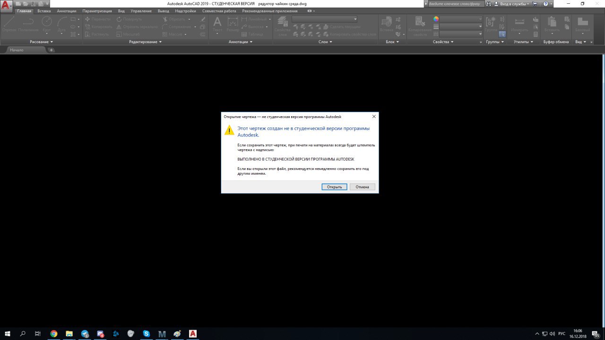Expand the Утилиты panel

[x=524, y=42]
